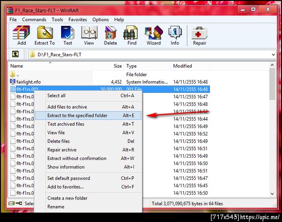The height and width of the screenshot is (222, 282).
Task: Sort by the Size column header
Action: pyautogui.click(x=108, y=66)
